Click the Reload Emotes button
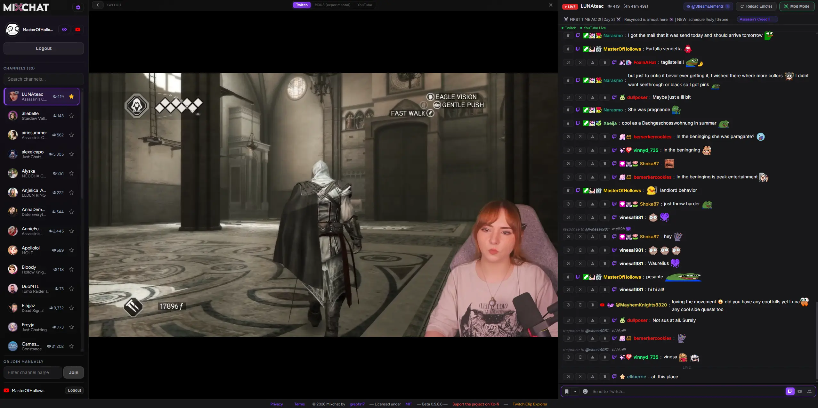This screenshot has width=818, height=408. pos(756,6)
